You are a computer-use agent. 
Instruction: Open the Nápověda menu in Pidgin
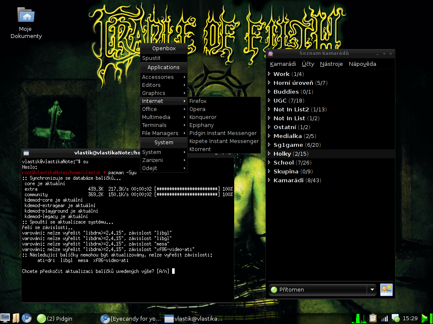coord(362,64)
